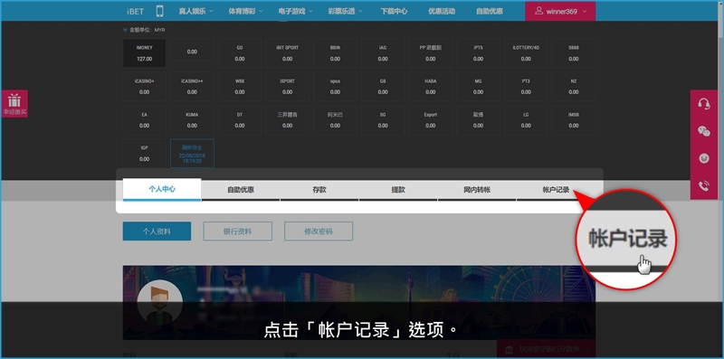Select the iSPORT wallet tile
This screenshot has height=359, width=724.
(287, 86)
